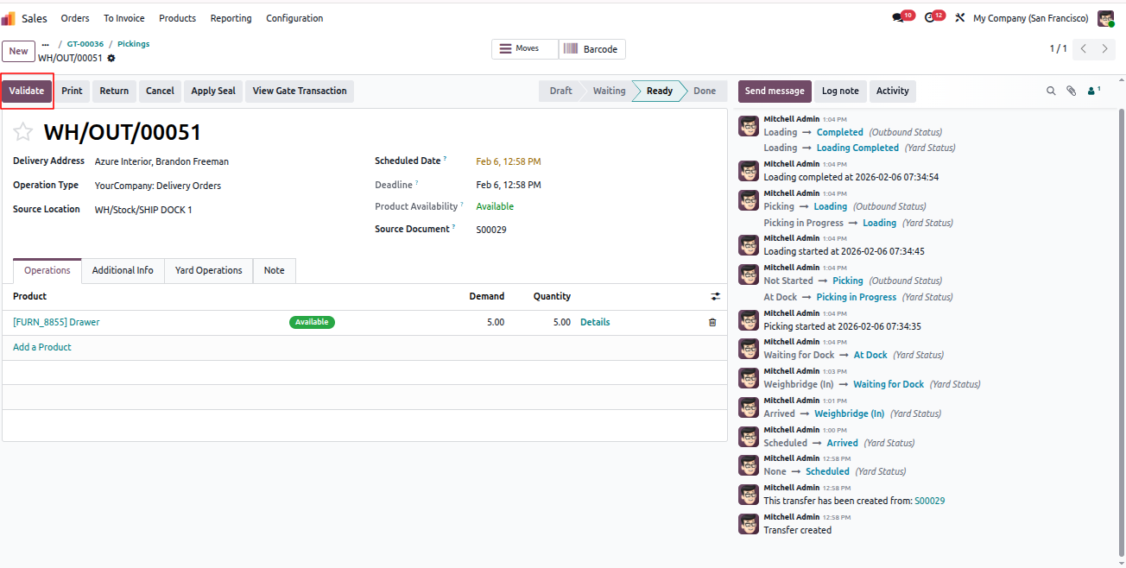Click Product Availability value Available
This screenshot has width=1126, height=568.
click(495, 206)
